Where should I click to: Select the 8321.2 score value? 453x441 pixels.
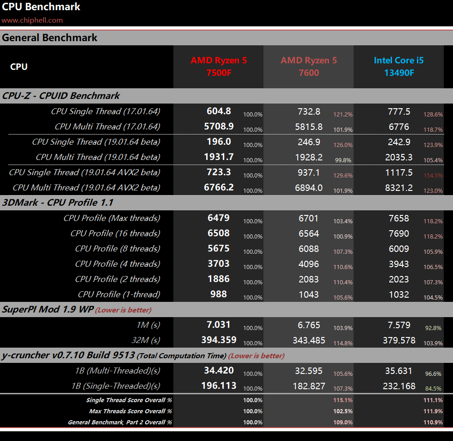398,188
